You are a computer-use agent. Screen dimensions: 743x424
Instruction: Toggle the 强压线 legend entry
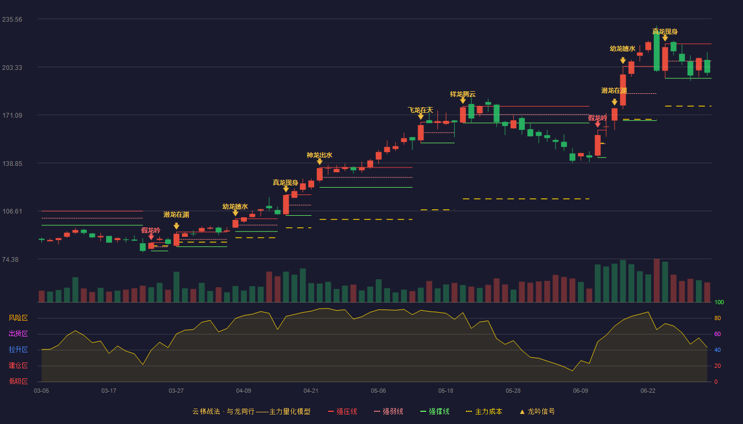coord(342,411)
